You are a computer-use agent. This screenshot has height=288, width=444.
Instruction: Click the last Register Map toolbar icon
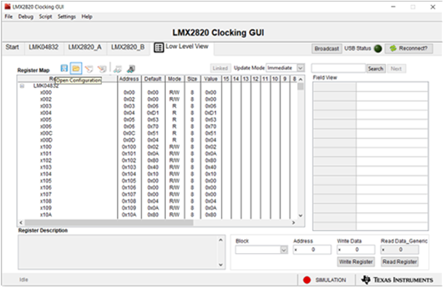tap(131, 69)
